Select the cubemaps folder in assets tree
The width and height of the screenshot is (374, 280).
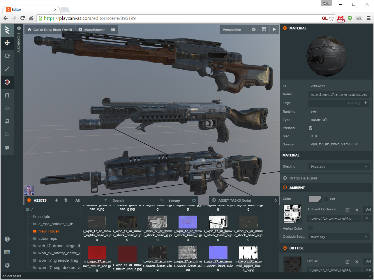[47, 239]
